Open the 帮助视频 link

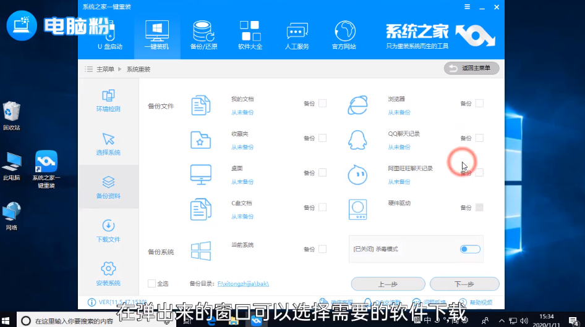pos(476,302)
